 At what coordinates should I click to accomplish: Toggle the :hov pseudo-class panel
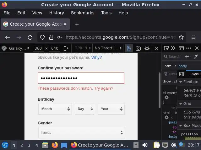[x=167, y=81]
